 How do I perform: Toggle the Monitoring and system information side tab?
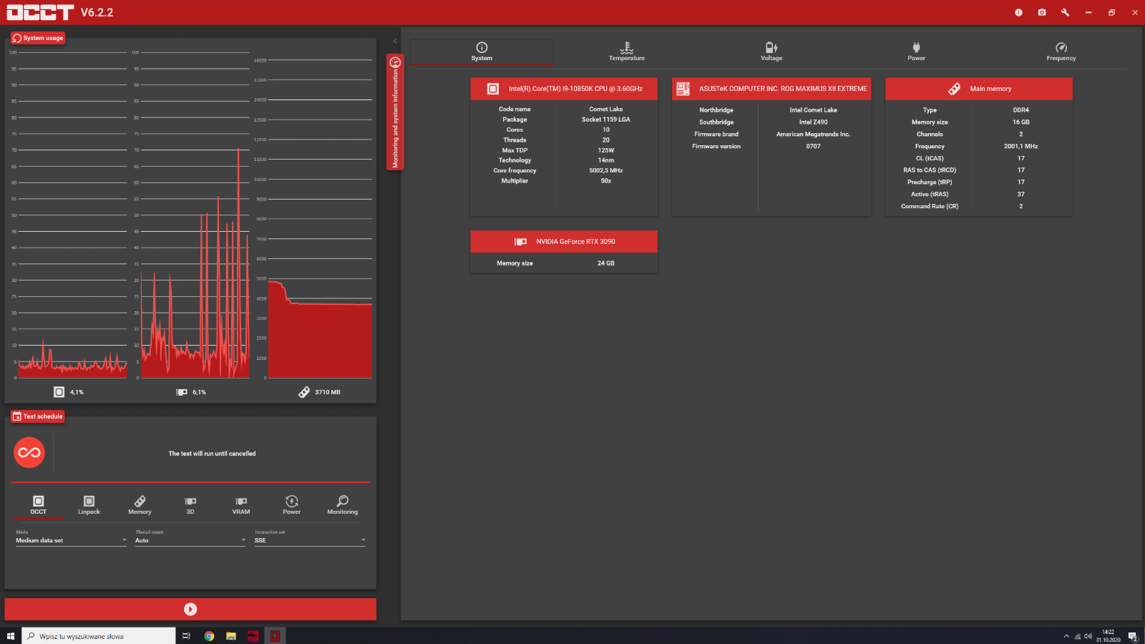pos(395,112)
